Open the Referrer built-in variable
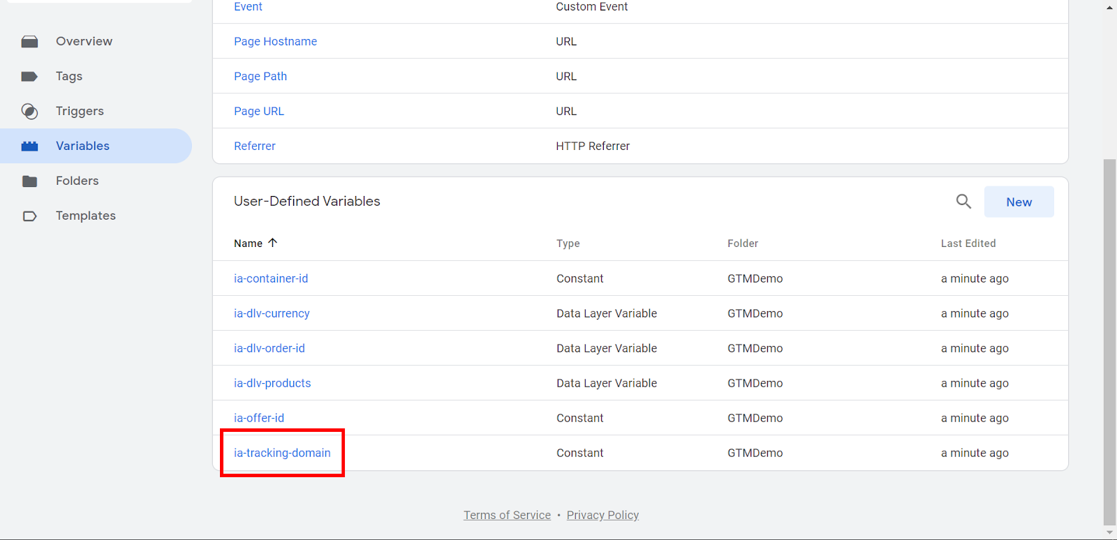1117x540 pixels. coord(255,146)
